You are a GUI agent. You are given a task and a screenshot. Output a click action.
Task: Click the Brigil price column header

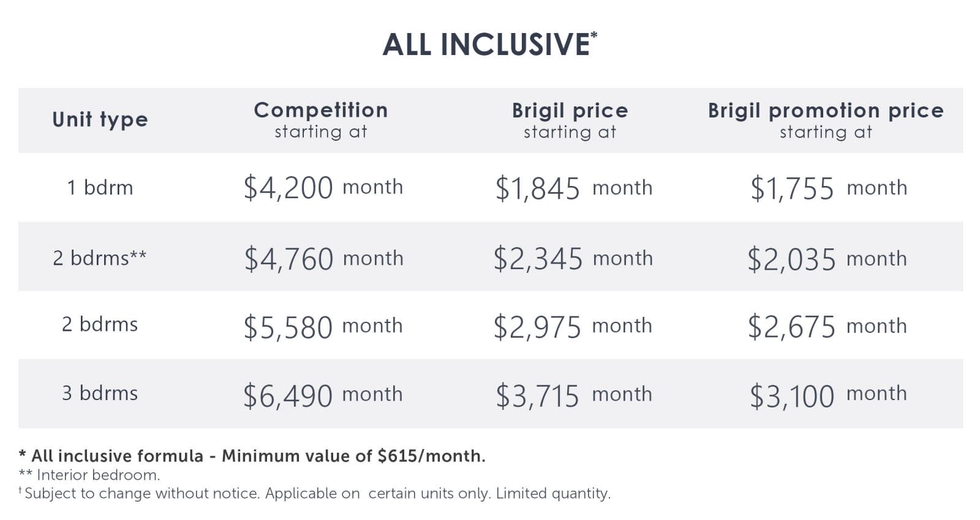coord(570,120)
